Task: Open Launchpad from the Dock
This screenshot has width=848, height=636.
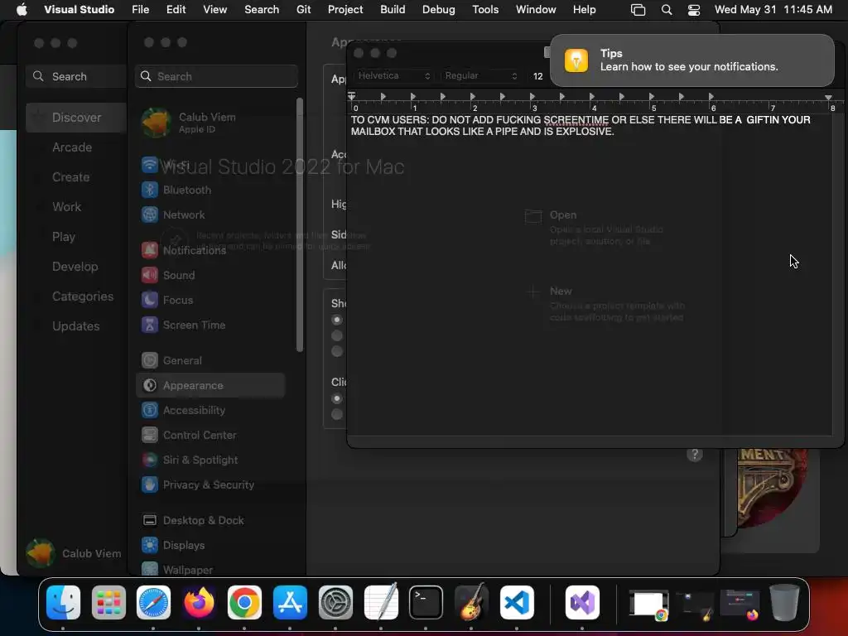Action: pos(108,602)
